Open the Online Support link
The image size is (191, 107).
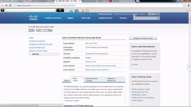pos(137,100)
